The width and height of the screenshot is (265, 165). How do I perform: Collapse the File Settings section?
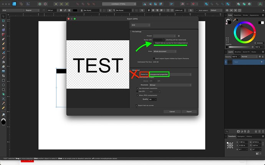point(131,32)
